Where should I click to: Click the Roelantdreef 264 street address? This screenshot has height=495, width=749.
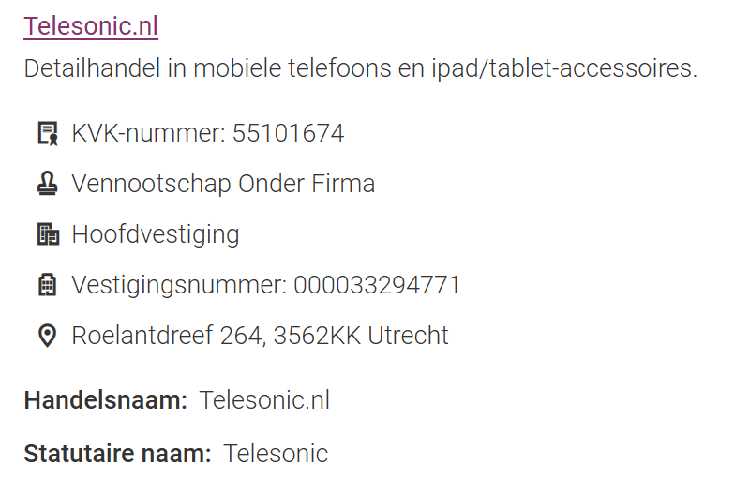(169, 336)
